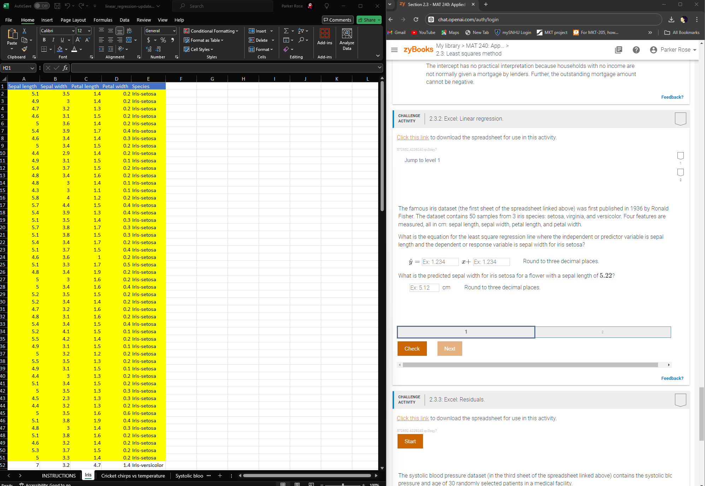Expand the Calibri font name dropdown
The height and width of the screenshot is (486, 705).
[x=73, y=31]
